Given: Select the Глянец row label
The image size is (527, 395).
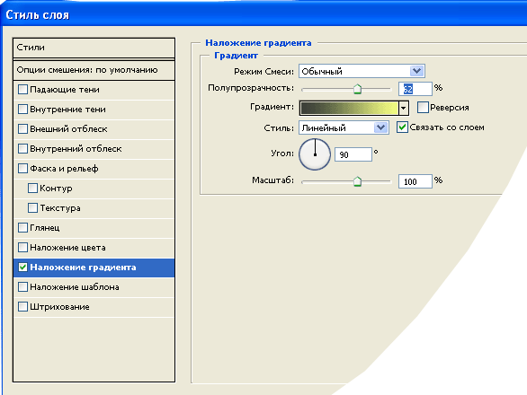Looking at the screenshot, I should [45, 227].
